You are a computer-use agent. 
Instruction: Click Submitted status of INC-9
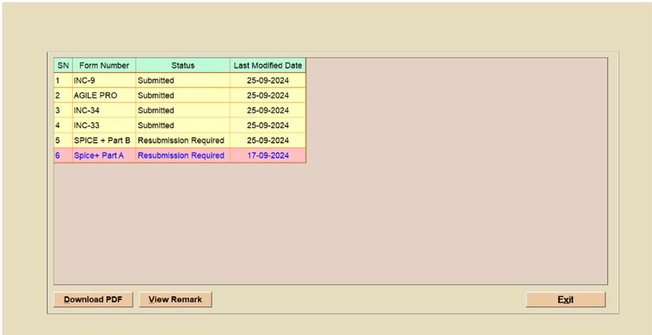click(156, 81)
